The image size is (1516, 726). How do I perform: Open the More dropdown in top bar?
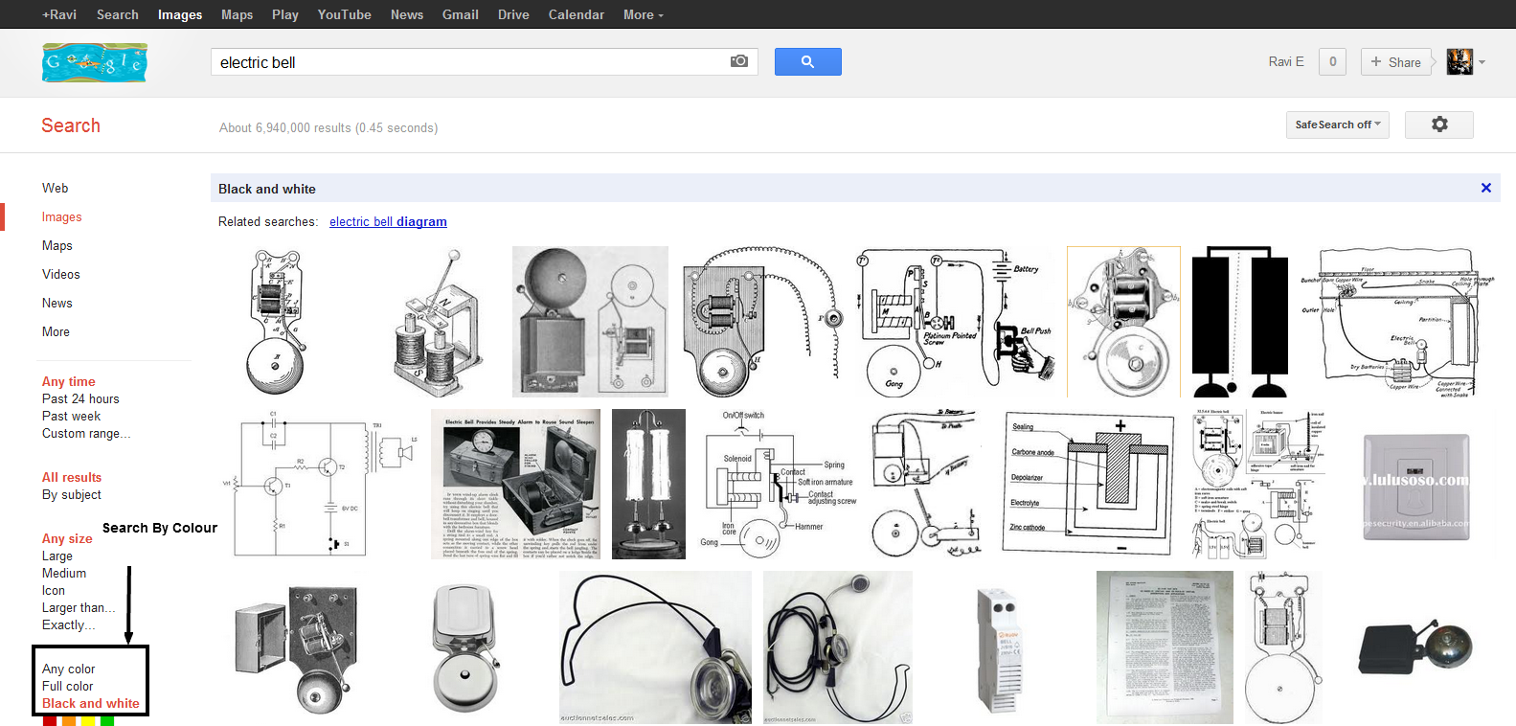coord(643,14)
